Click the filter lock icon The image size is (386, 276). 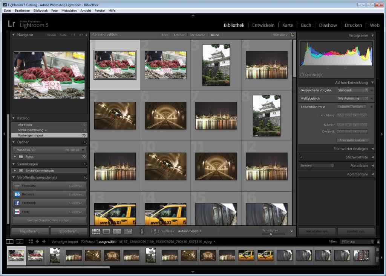(292, 35)
